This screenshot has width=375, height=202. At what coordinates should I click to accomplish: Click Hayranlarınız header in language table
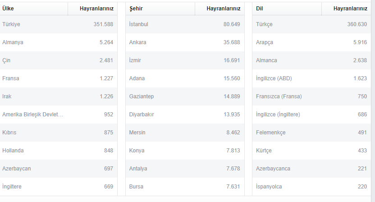(346, 9)
